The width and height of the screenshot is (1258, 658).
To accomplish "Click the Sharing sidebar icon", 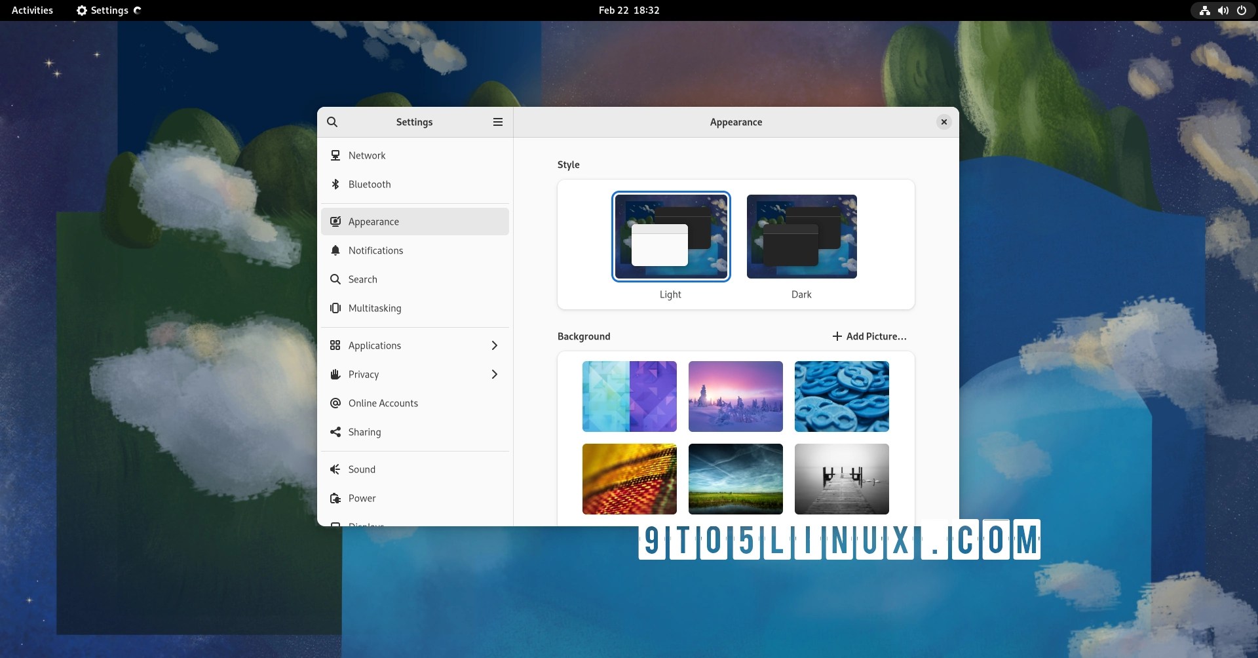I will pos(335,432).
